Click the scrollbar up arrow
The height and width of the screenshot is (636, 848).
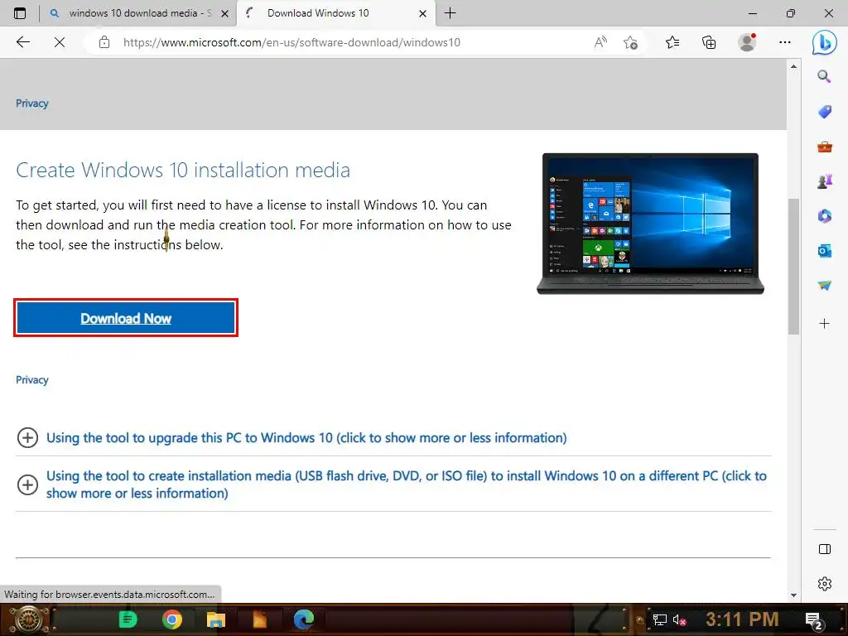[793, 66]
